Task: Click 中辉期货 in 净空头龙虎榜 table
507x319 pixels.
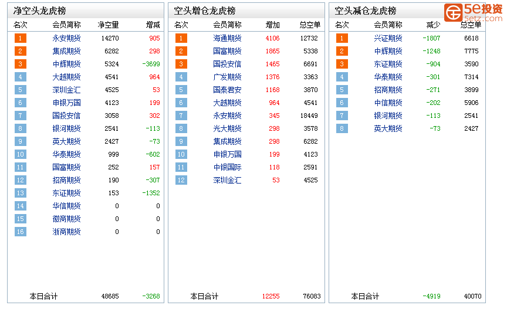Action: tap(66, 64)
